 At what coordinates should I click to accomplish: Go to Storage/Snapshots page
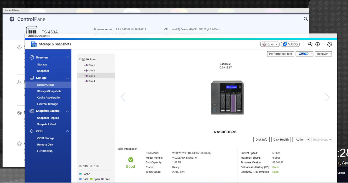coord(49,91)
